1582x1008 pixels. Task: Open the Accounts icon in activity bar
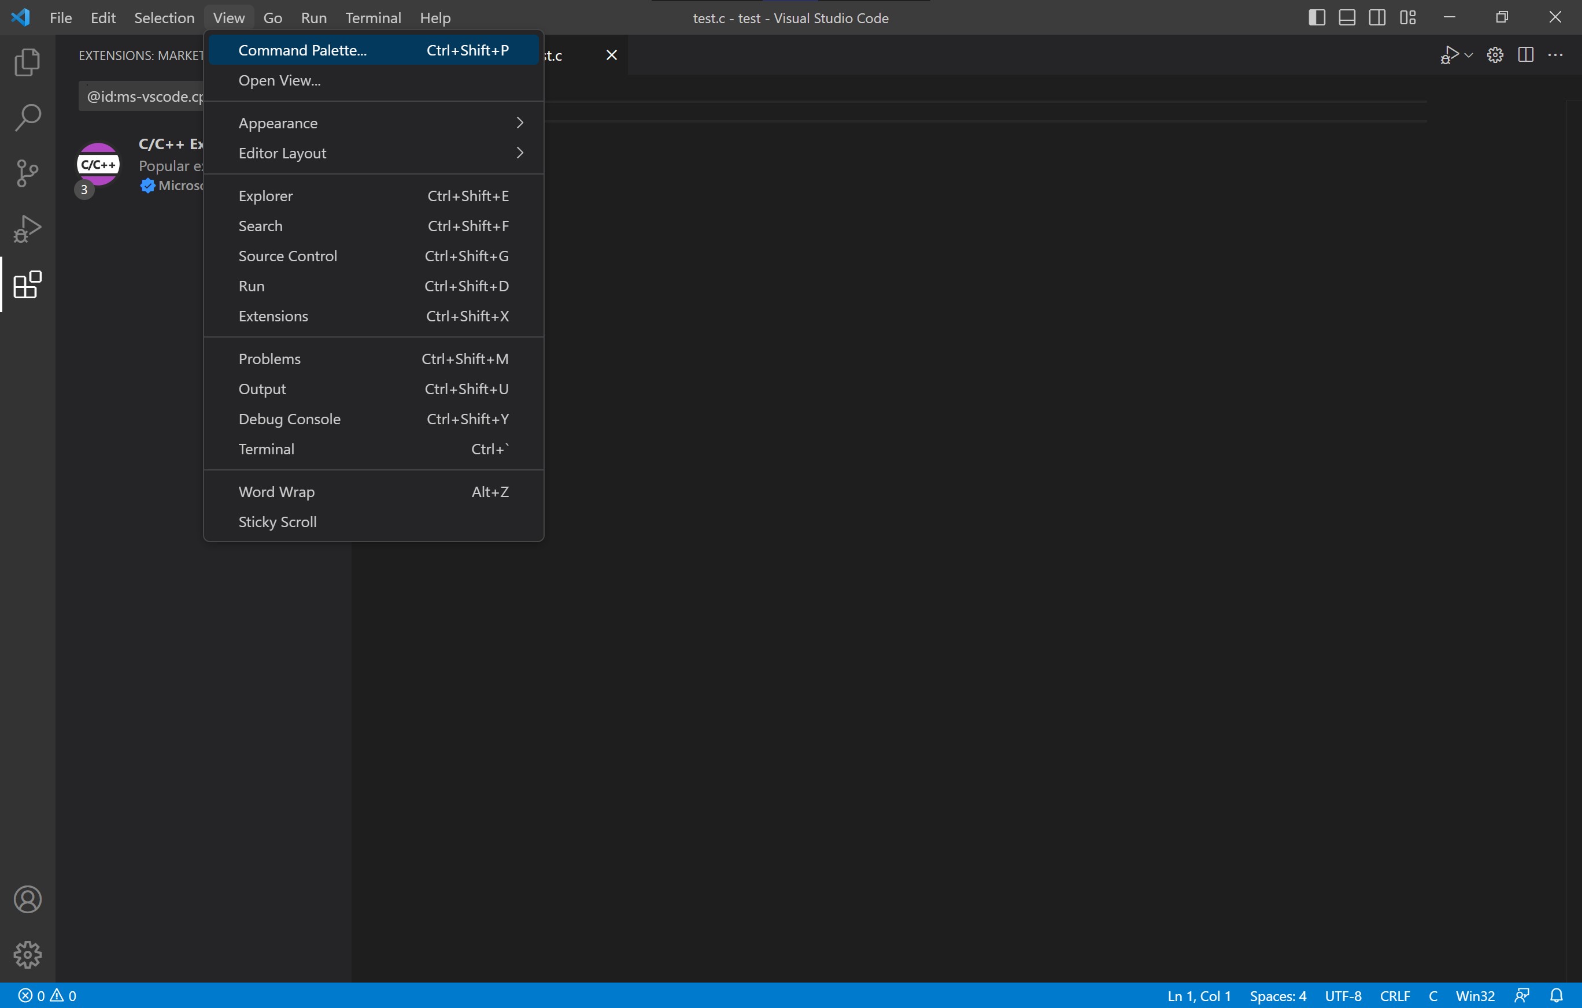[x=28, y=899]
